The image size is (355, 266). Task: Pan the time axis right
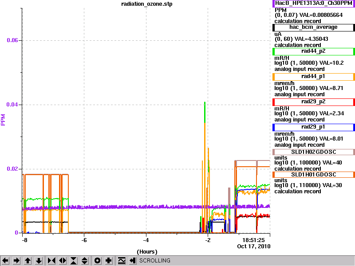coord(16,261)
